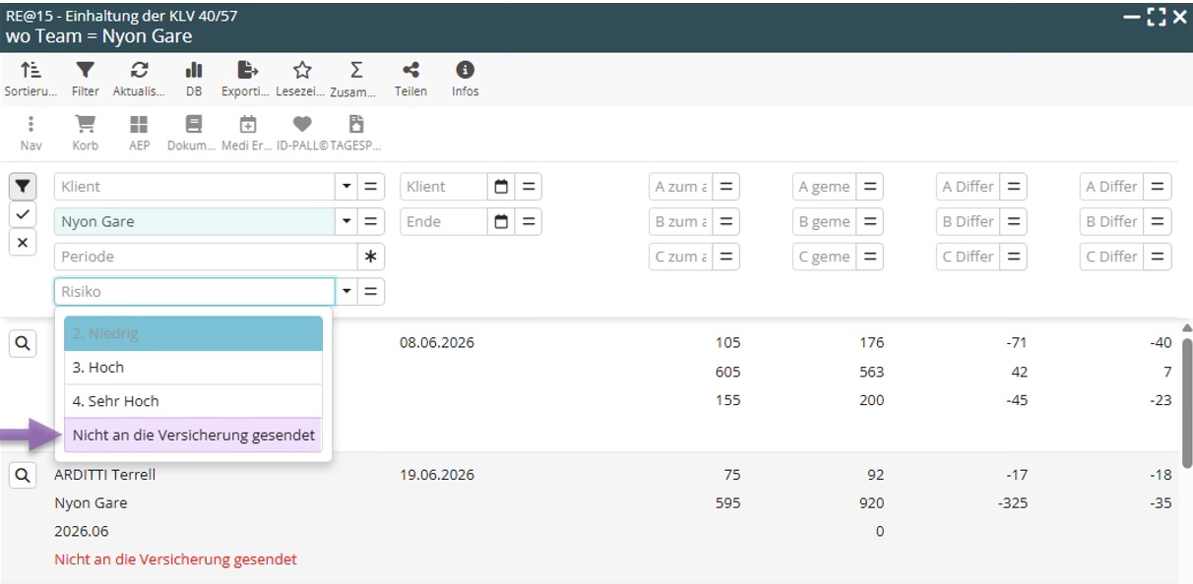Click the Nyon Gare team filter field
Viewport: 1193px width, 584px height.
(x=195, y=221)
